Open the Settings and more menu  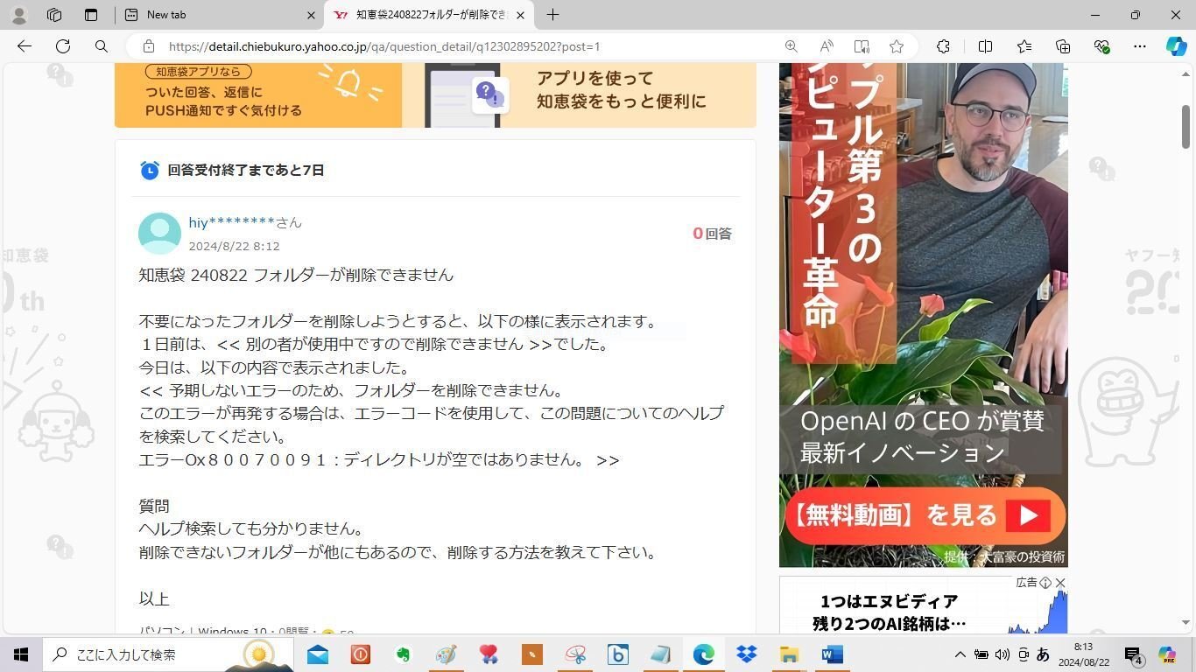[1139, 46]
